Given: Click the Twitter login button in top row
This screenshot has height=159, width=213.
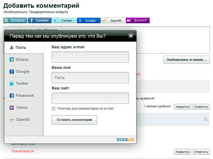Looking at the screenshot, I should (64, 20).
